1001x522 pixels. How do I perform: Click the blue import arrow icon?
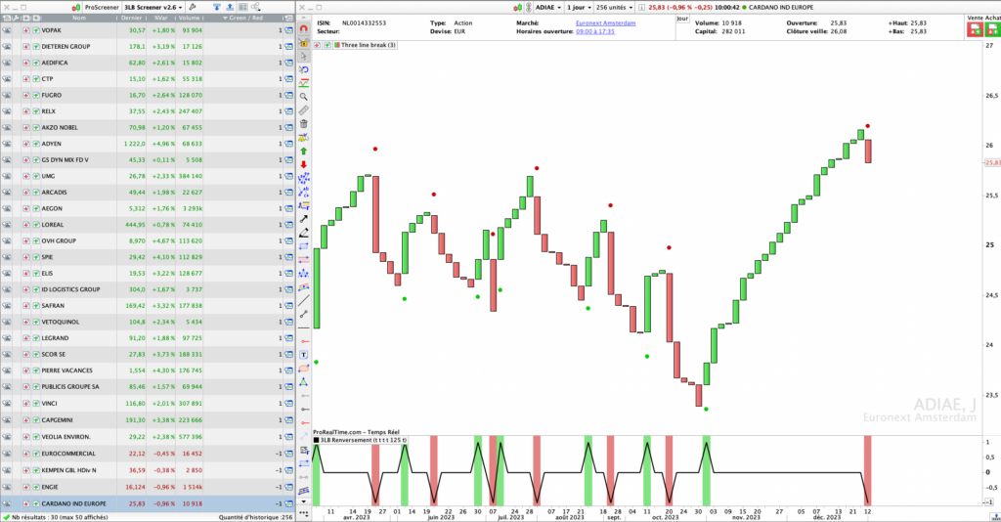216,7
